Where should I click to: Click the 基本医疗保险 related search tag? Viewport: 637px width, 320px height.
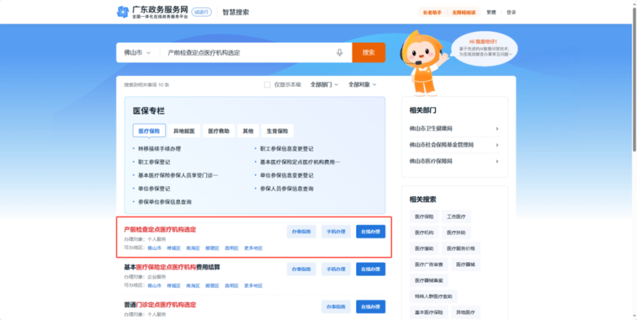point(429,312)
